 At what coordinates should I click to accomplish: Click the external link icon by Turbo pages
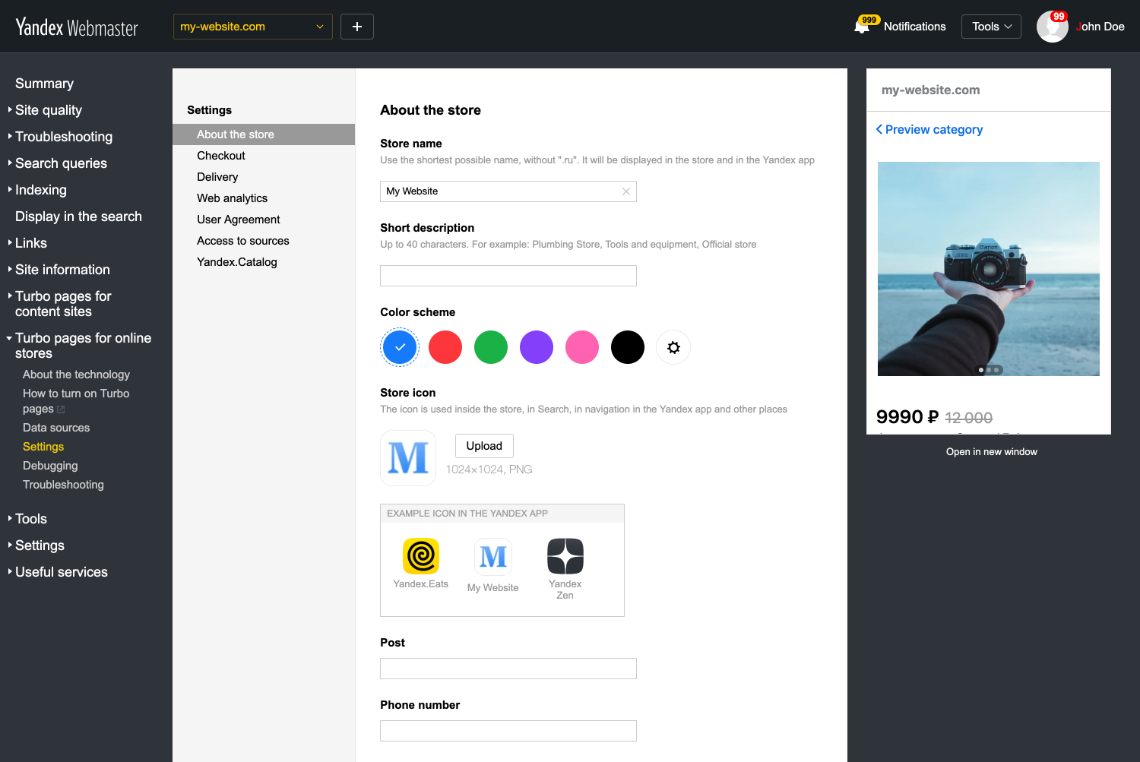click(61, 409)
